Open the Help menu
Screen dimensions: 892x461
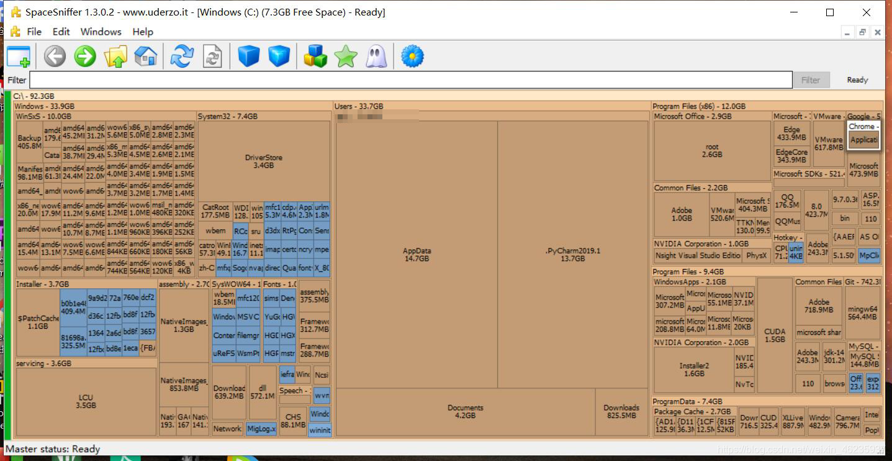tap(142, 32)
